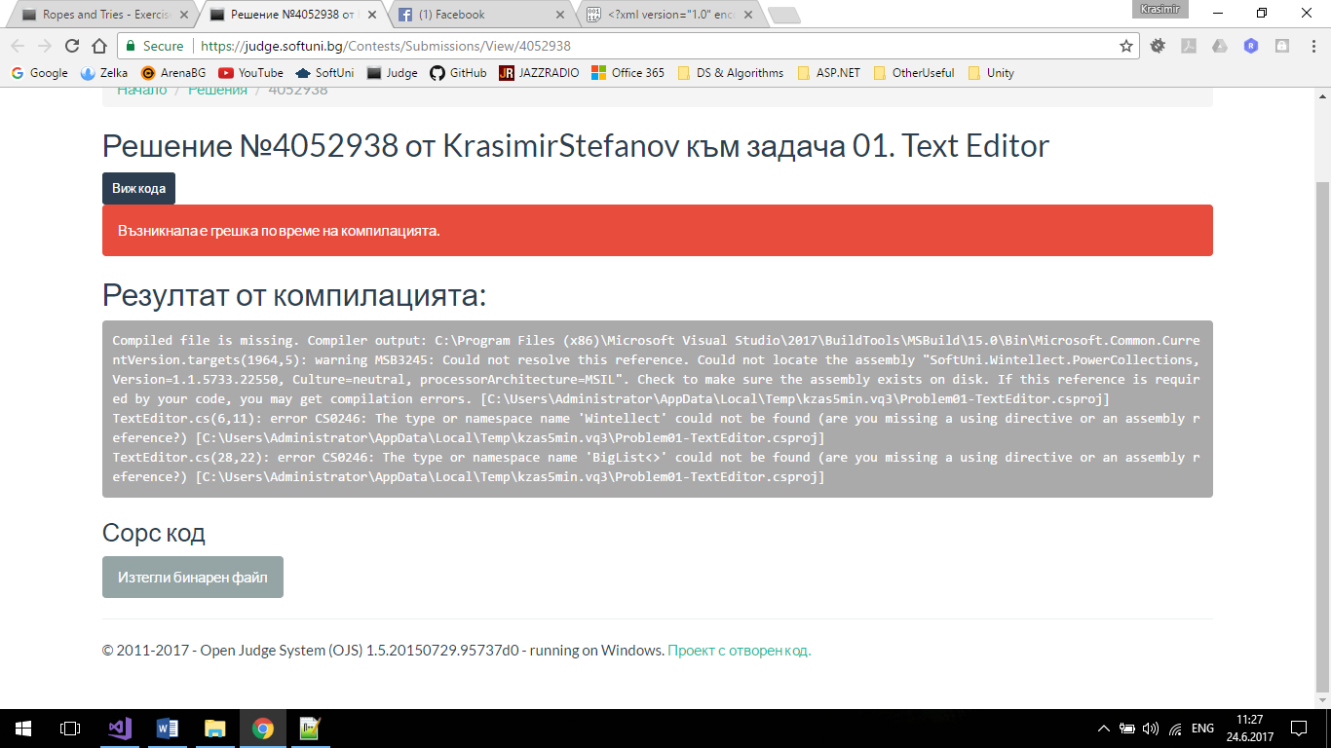This screenshot has height=748, width=1331.
Task: Click the Виж кода button
Action: coord(138,189)
